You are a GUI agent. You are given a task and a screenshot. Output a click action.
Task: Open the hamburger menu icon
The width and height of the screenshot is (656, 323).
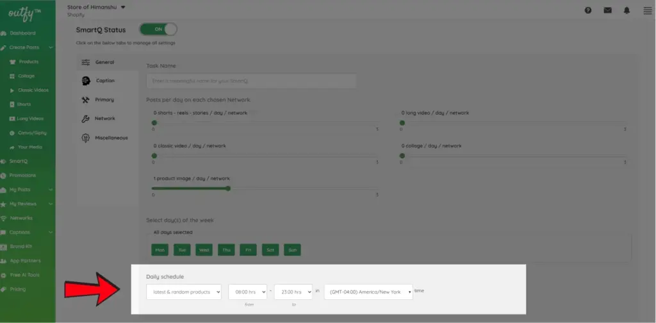click(x=647, y=10)
